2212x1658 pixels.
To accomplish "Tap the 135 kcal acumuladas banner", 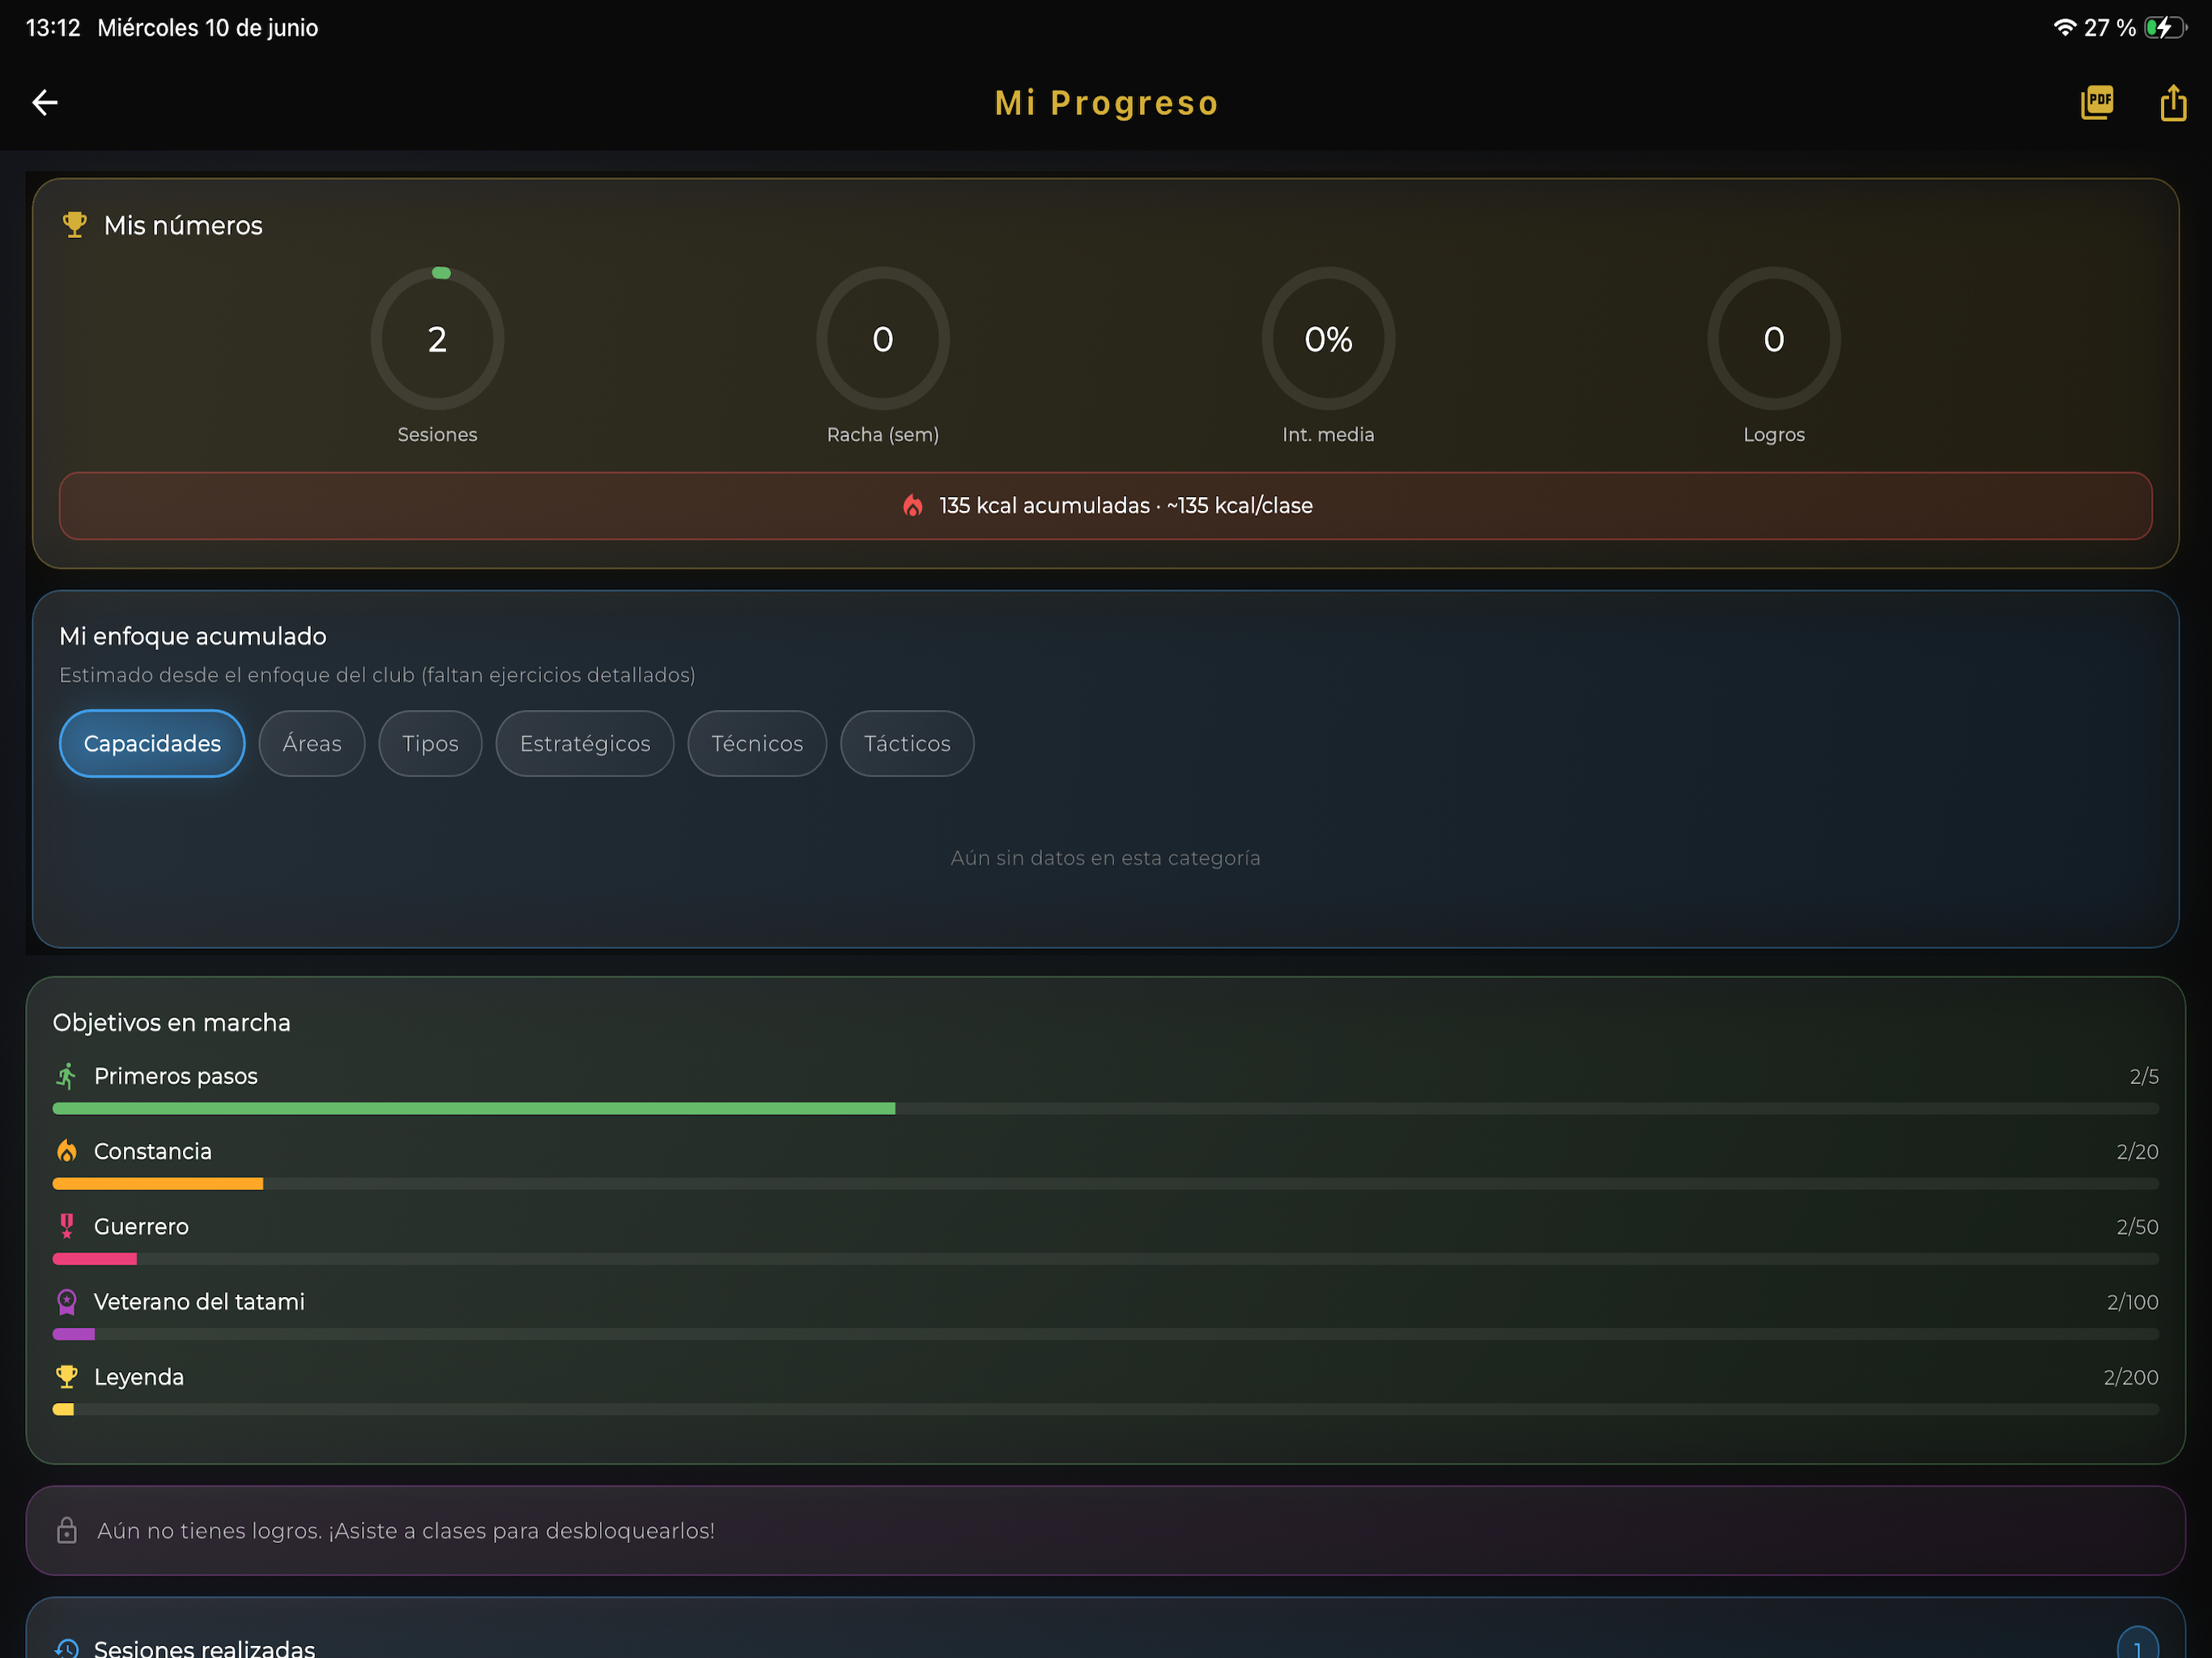I will (1106, 506).
